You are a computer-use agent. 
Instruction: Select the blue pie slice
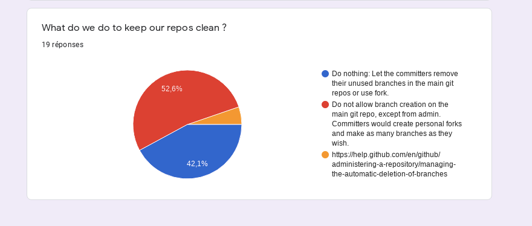(x=197, y=153)
